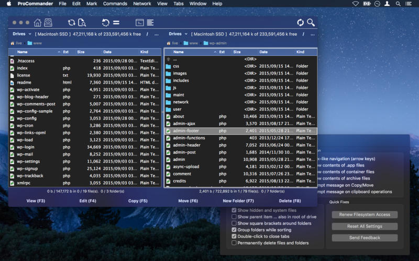Sort left pane by Name column header
The image size is (419, 261).
(x=23, y=52)
